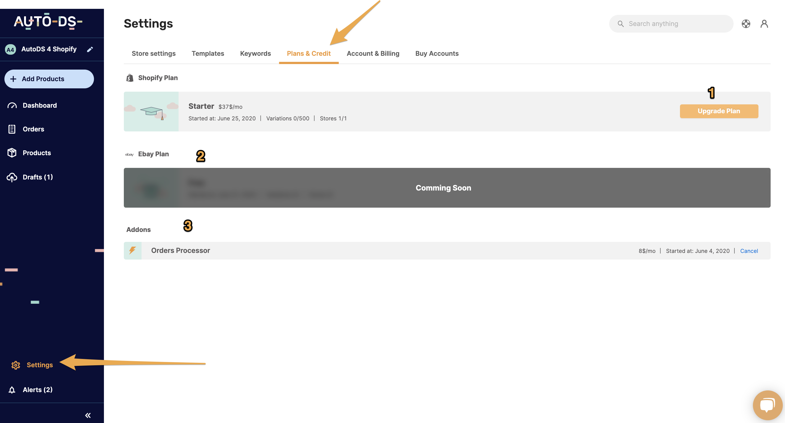The width and height of the screenshot is (785, 423).
Task: Open Products in the sidebar
Action: pyautogui.click(x=37, y=153)
